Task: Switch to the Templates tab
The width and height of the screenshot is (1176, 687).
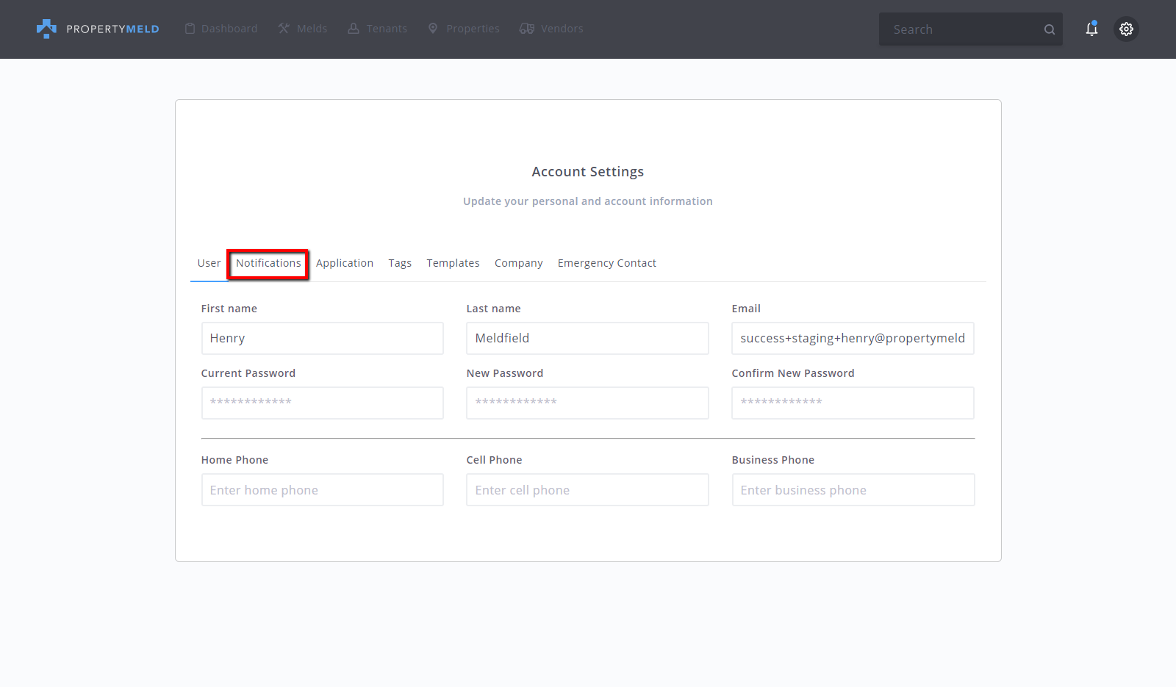Action: [x=453, y=263]
